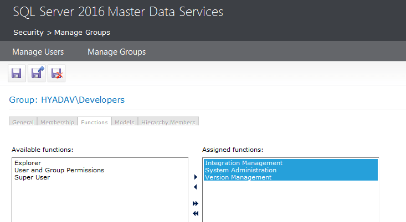This screenshot has width=406, height=222.
Task: Select Super User in Available functions
Action: click(100, 177)
